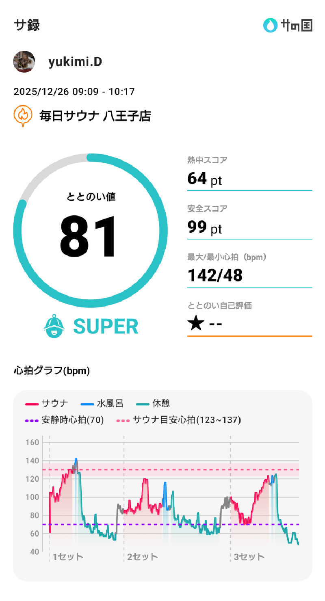This screenshot has width=325, height=601.
Task: Open yukimi.D's profile avatar
Action: [x=24, y=62]
